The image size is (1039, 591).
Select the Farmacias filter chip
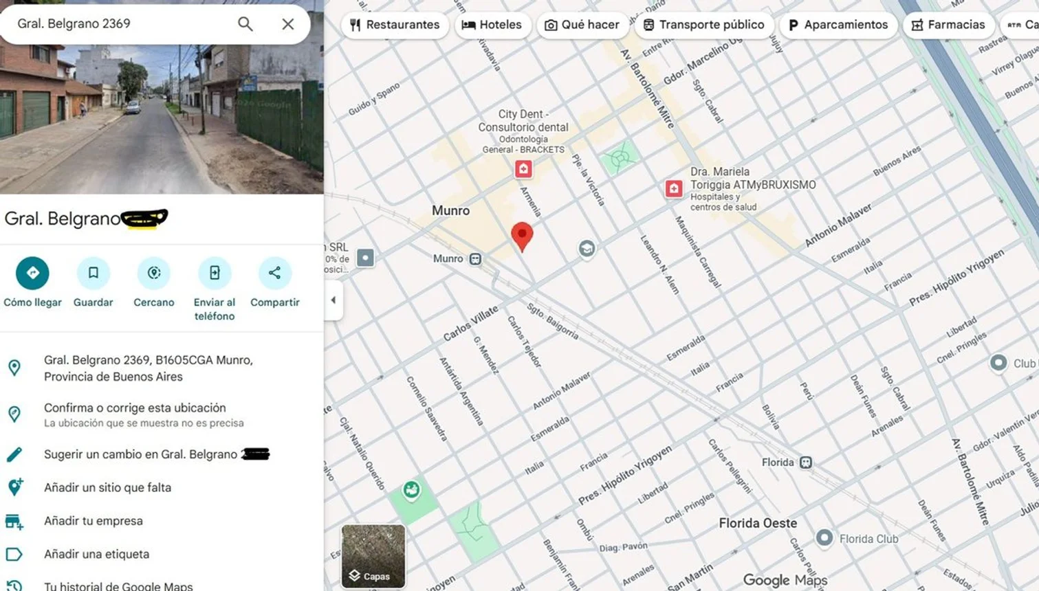949,25
